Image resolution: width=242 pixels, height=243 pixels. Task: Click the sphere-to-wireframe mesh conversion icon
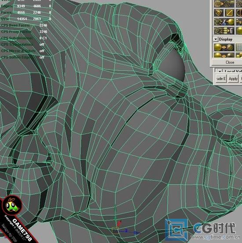click(224, 4)
